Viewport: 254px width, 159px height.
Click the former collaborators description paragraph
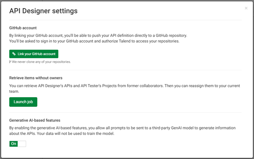(x=120, y=89)
